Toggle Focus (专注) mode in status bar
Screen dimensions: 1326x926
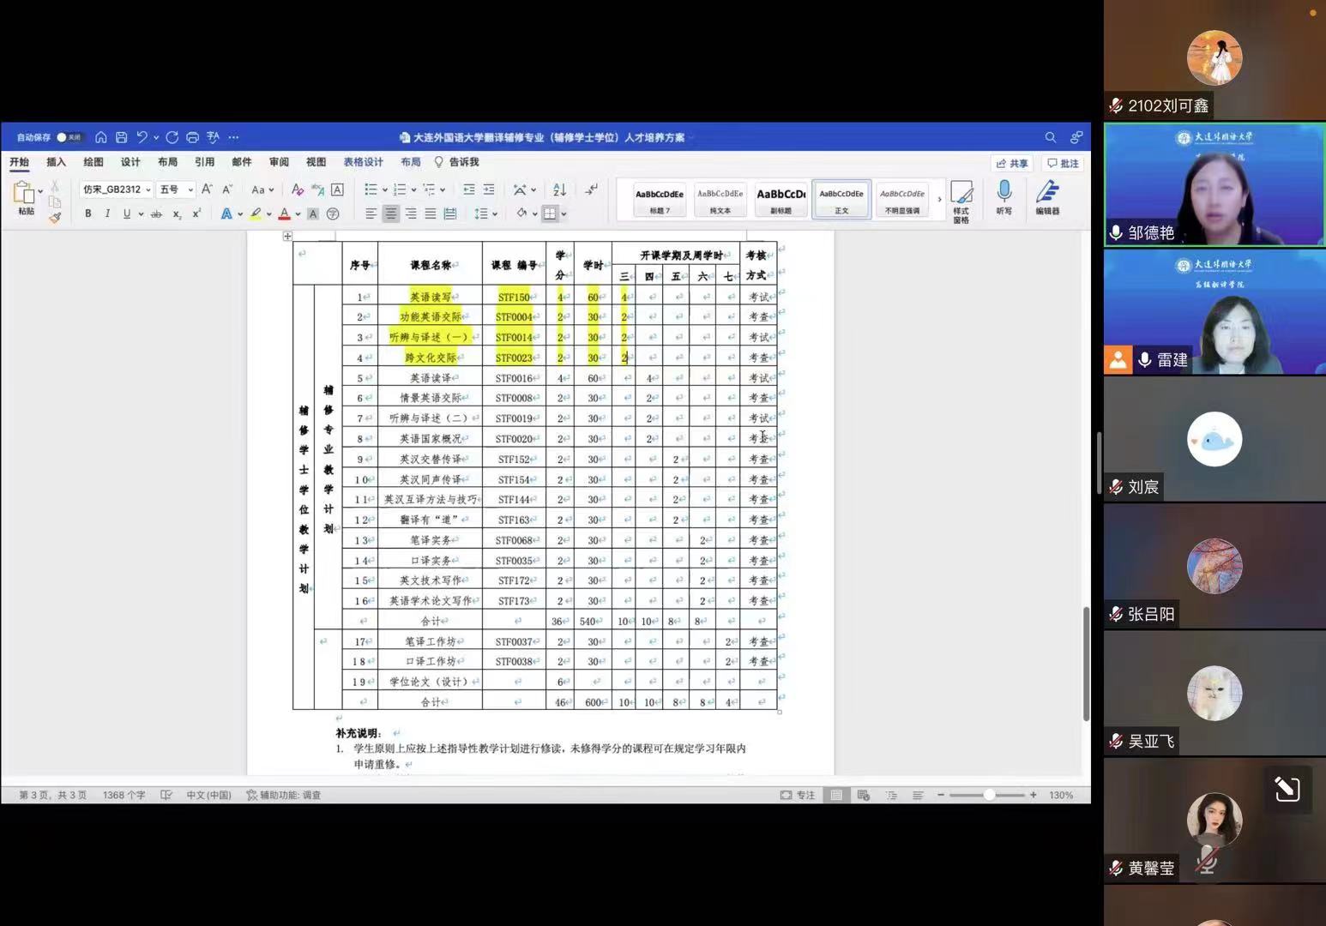click(x=797, y=795)
